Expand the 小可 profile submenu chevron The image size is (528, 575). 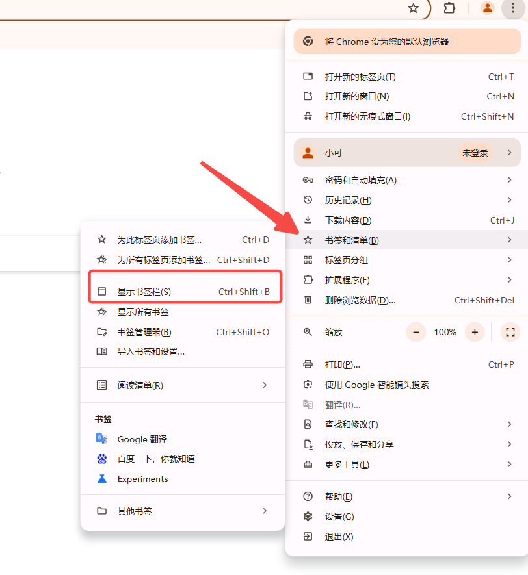point(509,153)
